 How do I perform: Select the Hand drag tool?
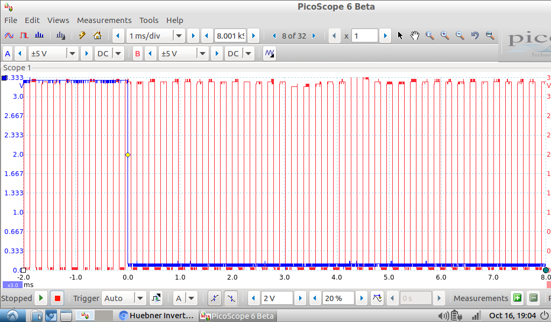pos(415,36)
